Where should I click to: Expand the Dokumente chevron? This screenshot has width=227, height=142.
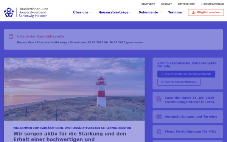pos(160,12)
